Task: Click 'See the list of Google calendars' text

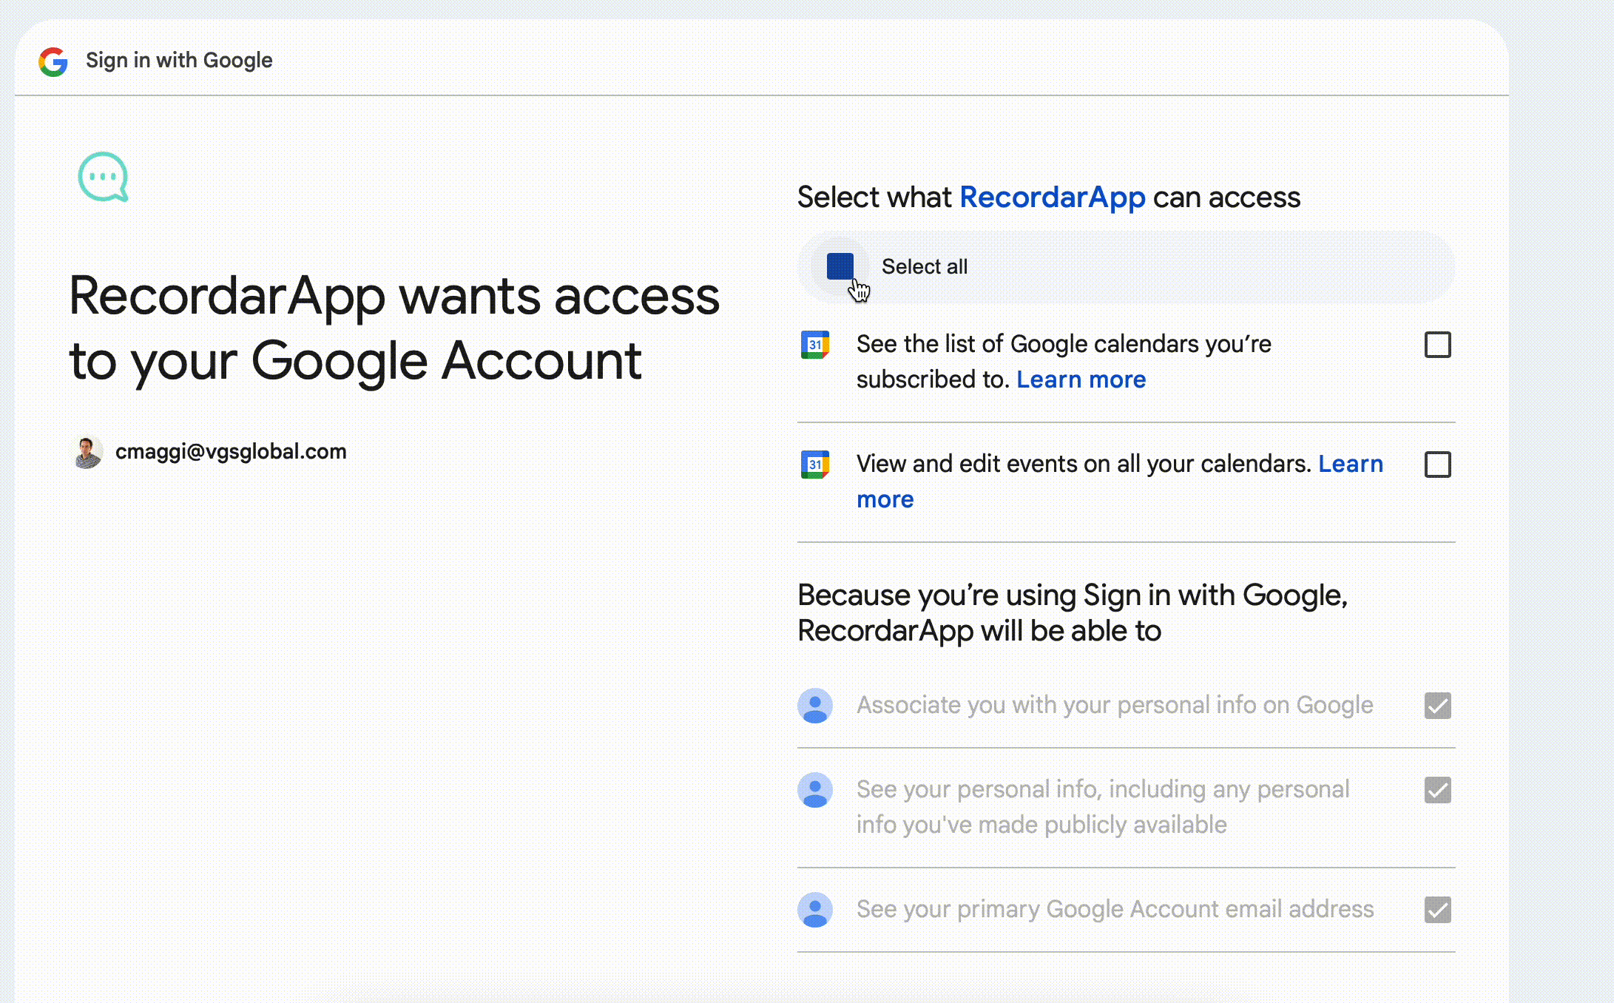Action: 1064,362
